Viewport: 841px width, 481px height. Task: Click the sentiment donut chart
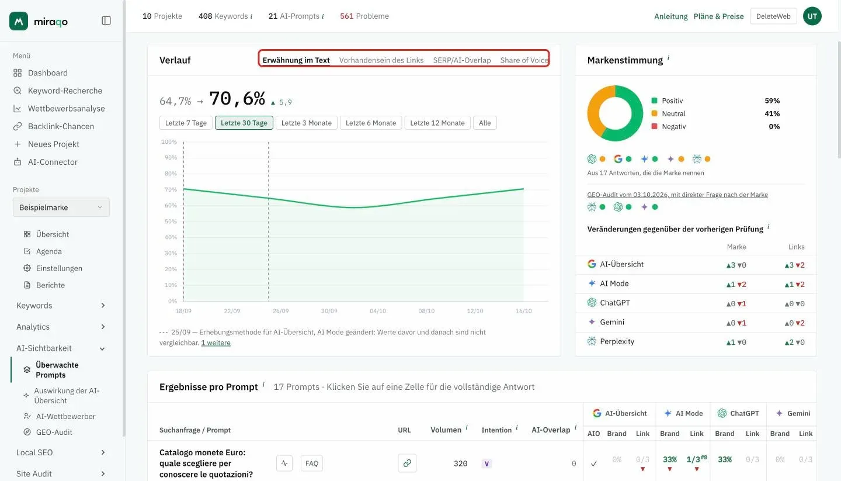pos(615,113)
